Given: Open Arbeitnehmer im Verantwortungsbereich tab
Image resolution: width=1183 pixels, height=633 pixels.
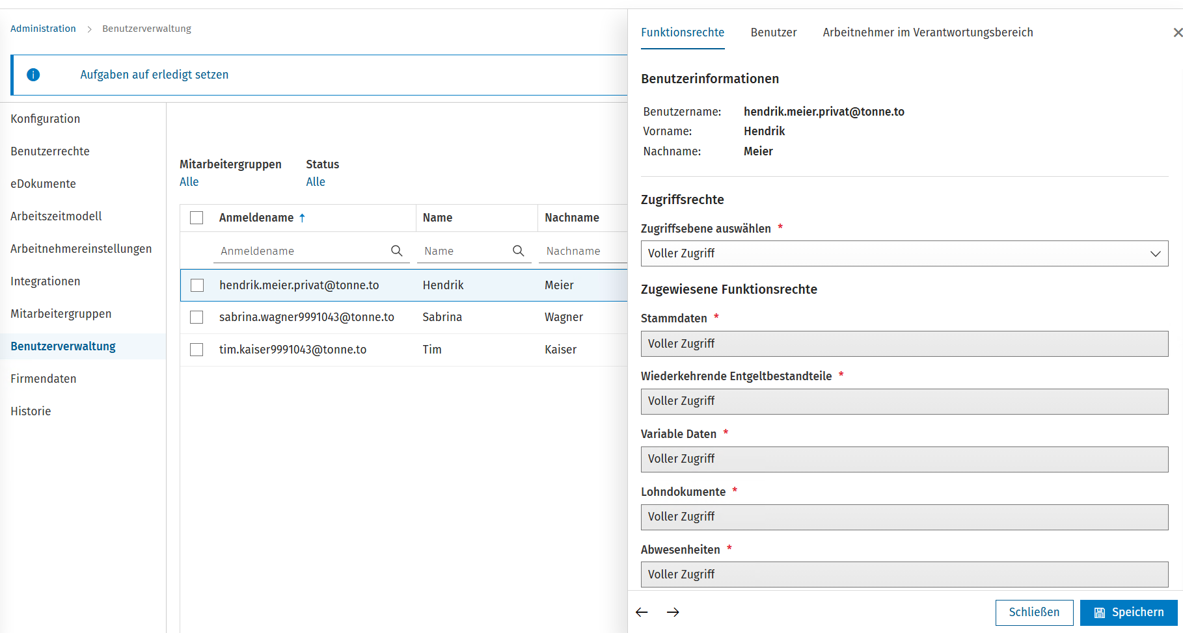Looking at the screenshot, I should (x=928, y=32).
